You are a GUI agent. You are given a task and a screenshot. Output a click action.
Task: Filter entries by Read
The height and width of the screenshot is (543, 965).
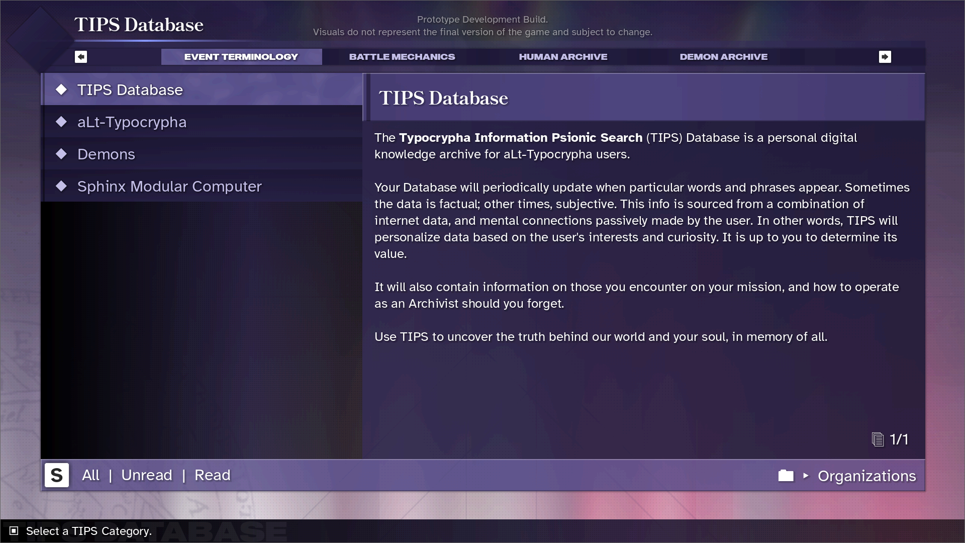pos(212,475)
